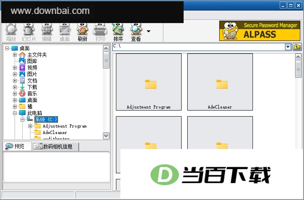This screenshot has width=304, height=200.
Task: Select 图库 gallery item in tree
Action: click(x=32, y=61)
